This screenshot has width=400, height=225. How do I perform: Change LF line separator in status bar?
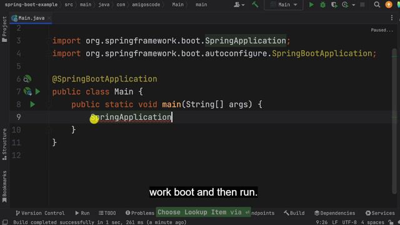pyautogui.click(x=335, y=222)
